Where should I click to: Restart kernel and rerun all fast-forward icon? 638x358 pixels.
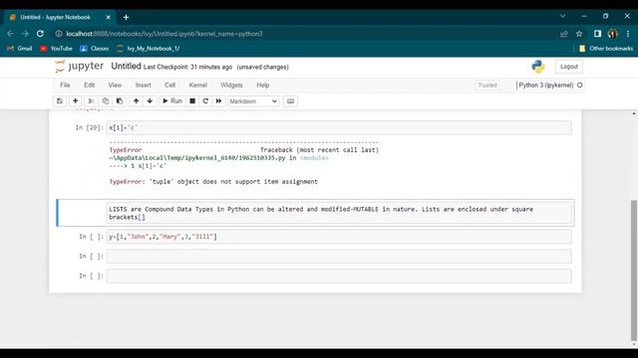(x=218, y=101)
